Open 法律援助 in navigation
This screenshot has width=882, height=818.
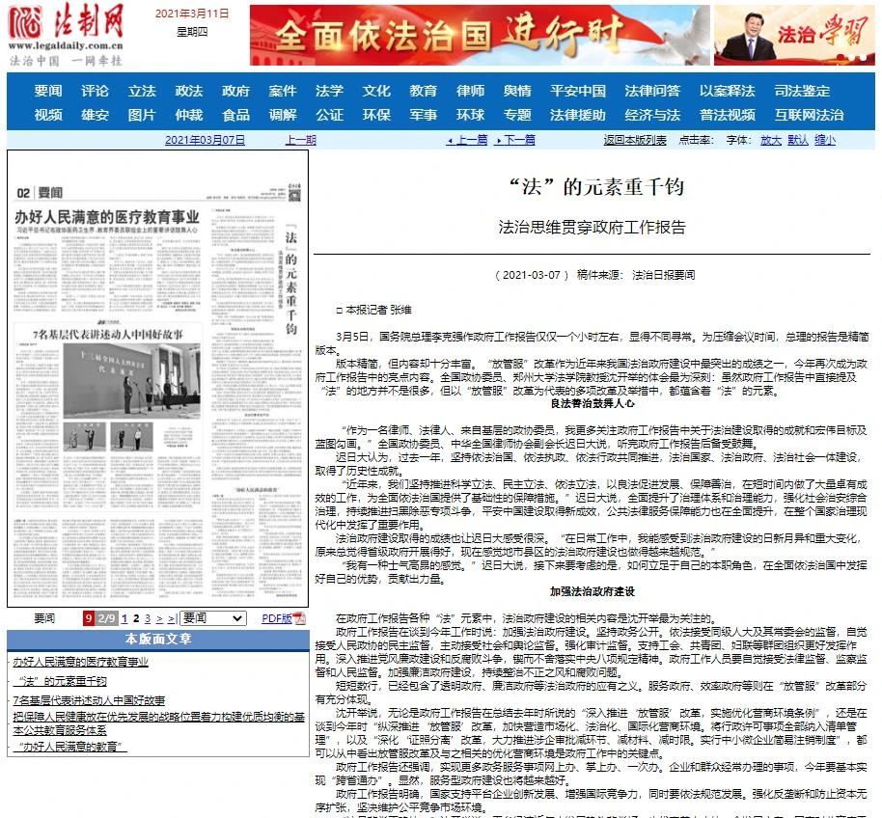pyautogui.click(x=578, y=115)
